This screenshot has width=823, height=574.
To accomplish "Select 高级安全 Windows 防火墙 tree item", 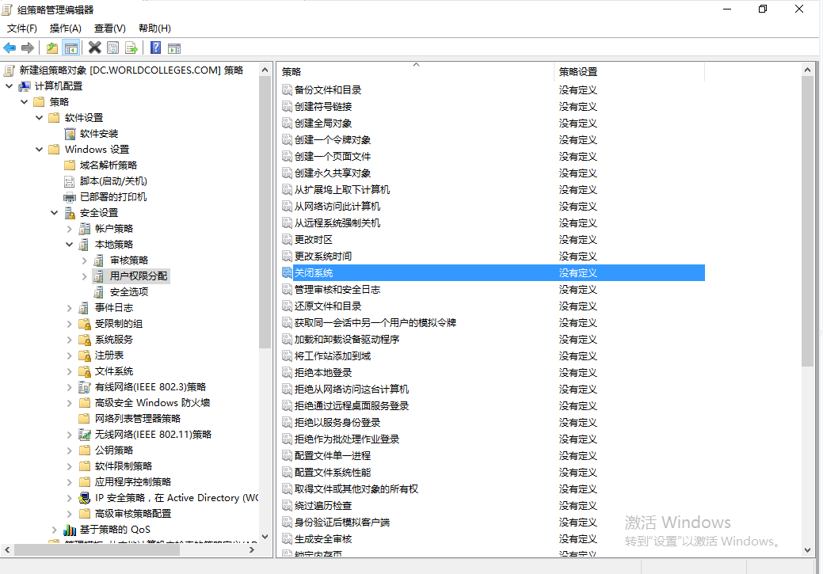I will 152,403.
